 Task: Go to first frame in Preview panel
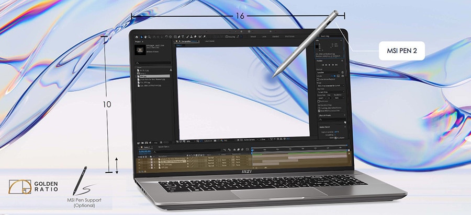[x=323, y=65]
